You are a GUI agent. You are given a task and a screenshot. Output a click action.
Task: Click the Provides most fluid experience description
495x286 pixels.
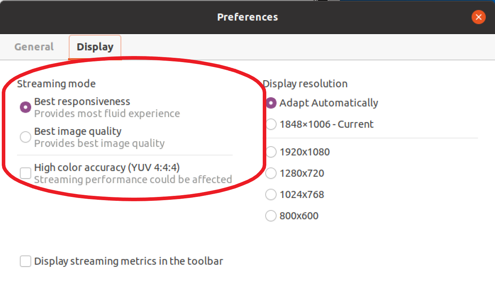point(106,113)
